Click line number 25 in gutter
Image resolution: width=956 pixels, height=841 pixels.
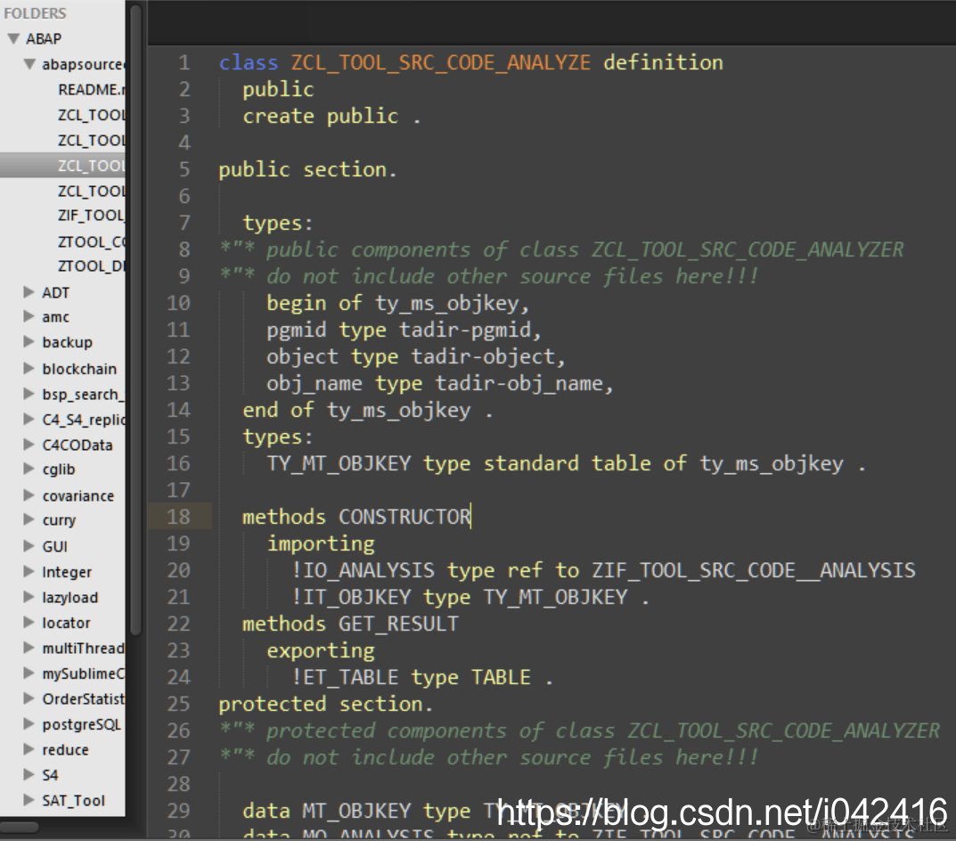pos(179,704)
